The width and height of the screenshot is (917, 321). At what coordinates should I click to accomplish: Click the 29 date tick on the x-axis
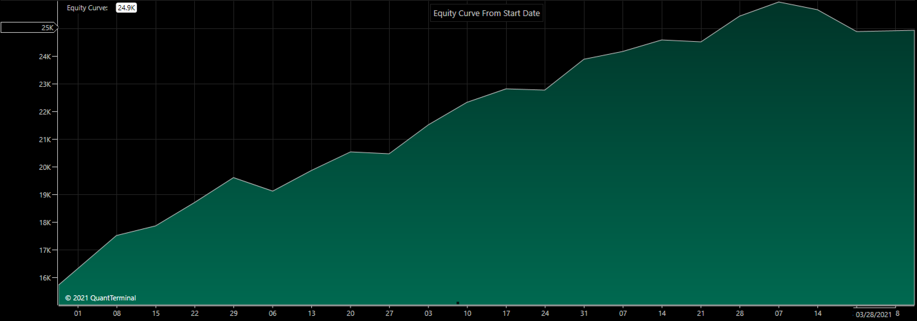click(x=233, y=314)
